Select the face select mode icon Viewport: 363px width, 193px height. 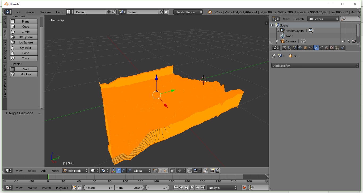pyautogui.click(x=166, y=170)
